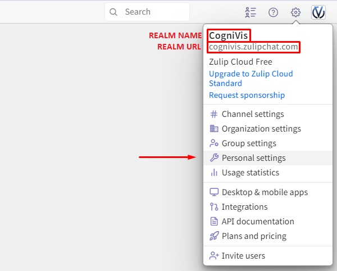View Usage statistics menu entry
This screenshot has width=337, height=271.
(x=250, y=173)
